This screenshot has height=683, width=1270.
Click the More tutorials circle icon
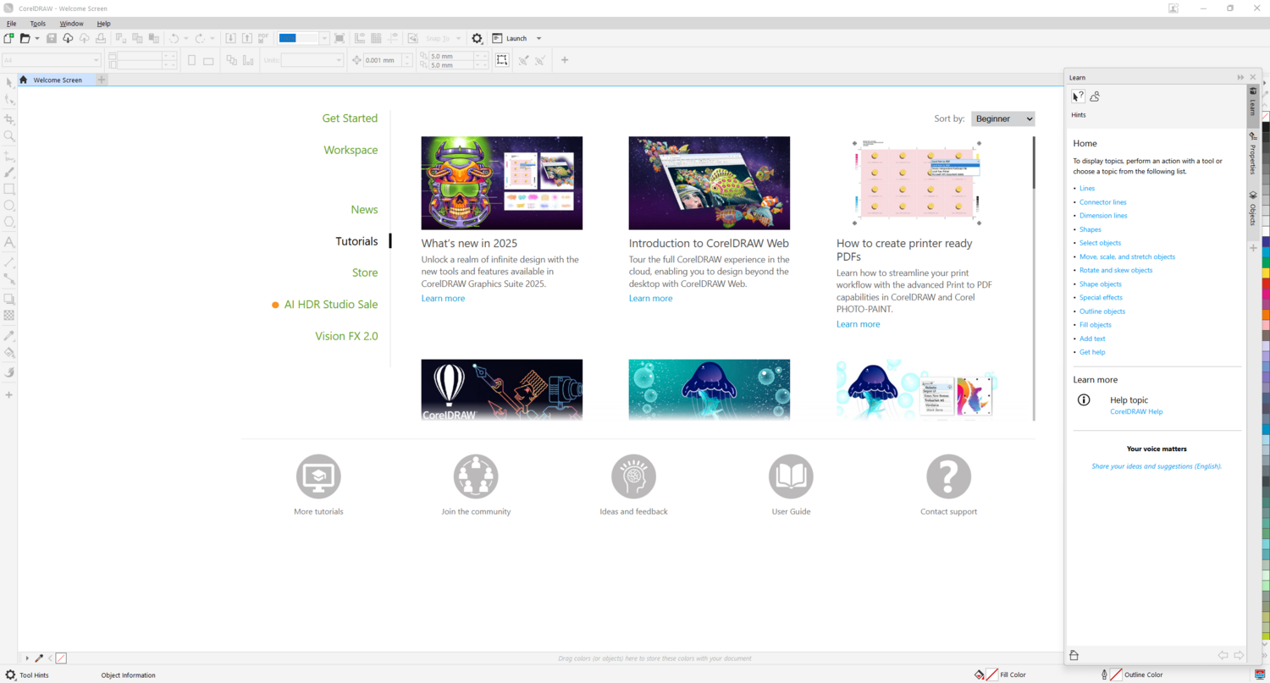point(318,476)
